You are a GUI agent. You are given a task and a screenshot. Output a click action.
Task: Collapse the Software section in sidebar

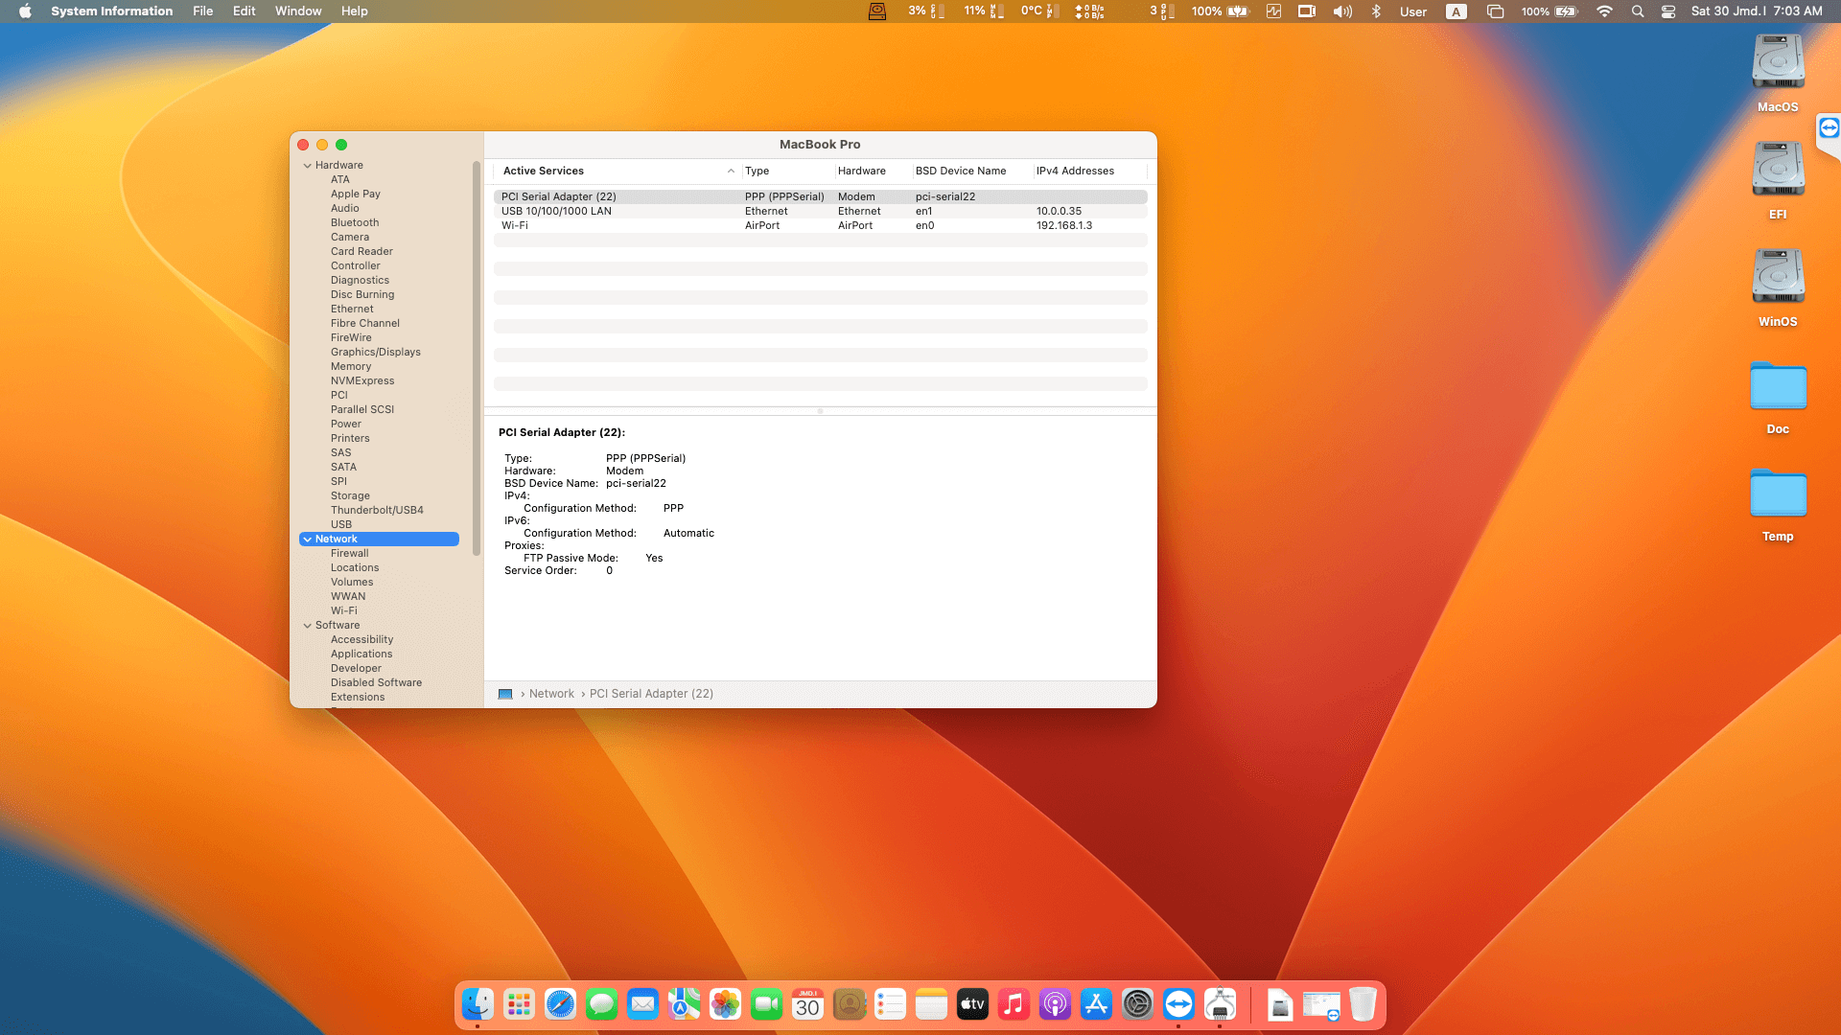[x=308, y=626]
